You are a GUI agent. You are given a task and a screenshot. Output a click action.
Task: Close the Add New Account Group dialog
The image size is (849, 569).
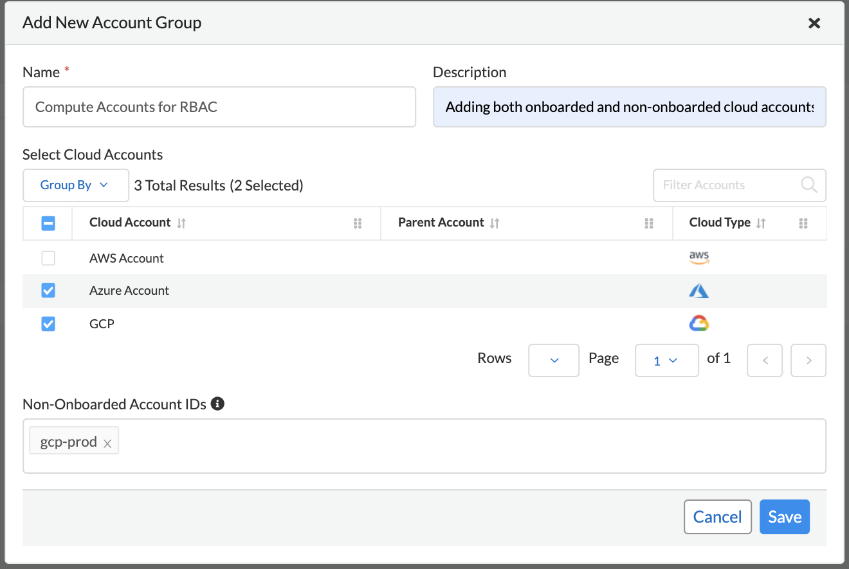coord(814,23)
